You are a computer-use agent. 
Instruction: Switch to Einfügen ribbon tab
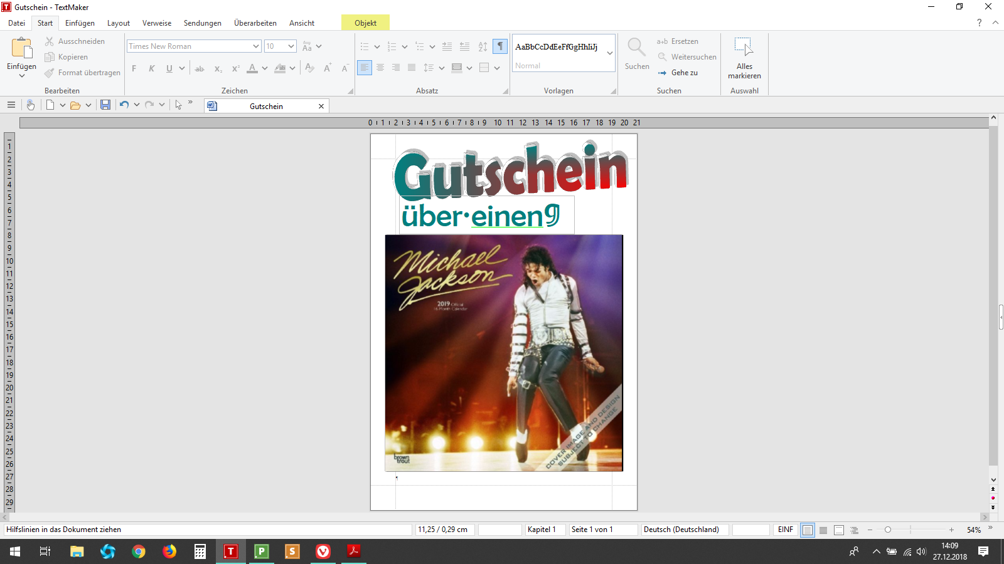click(x=80, y=23)
